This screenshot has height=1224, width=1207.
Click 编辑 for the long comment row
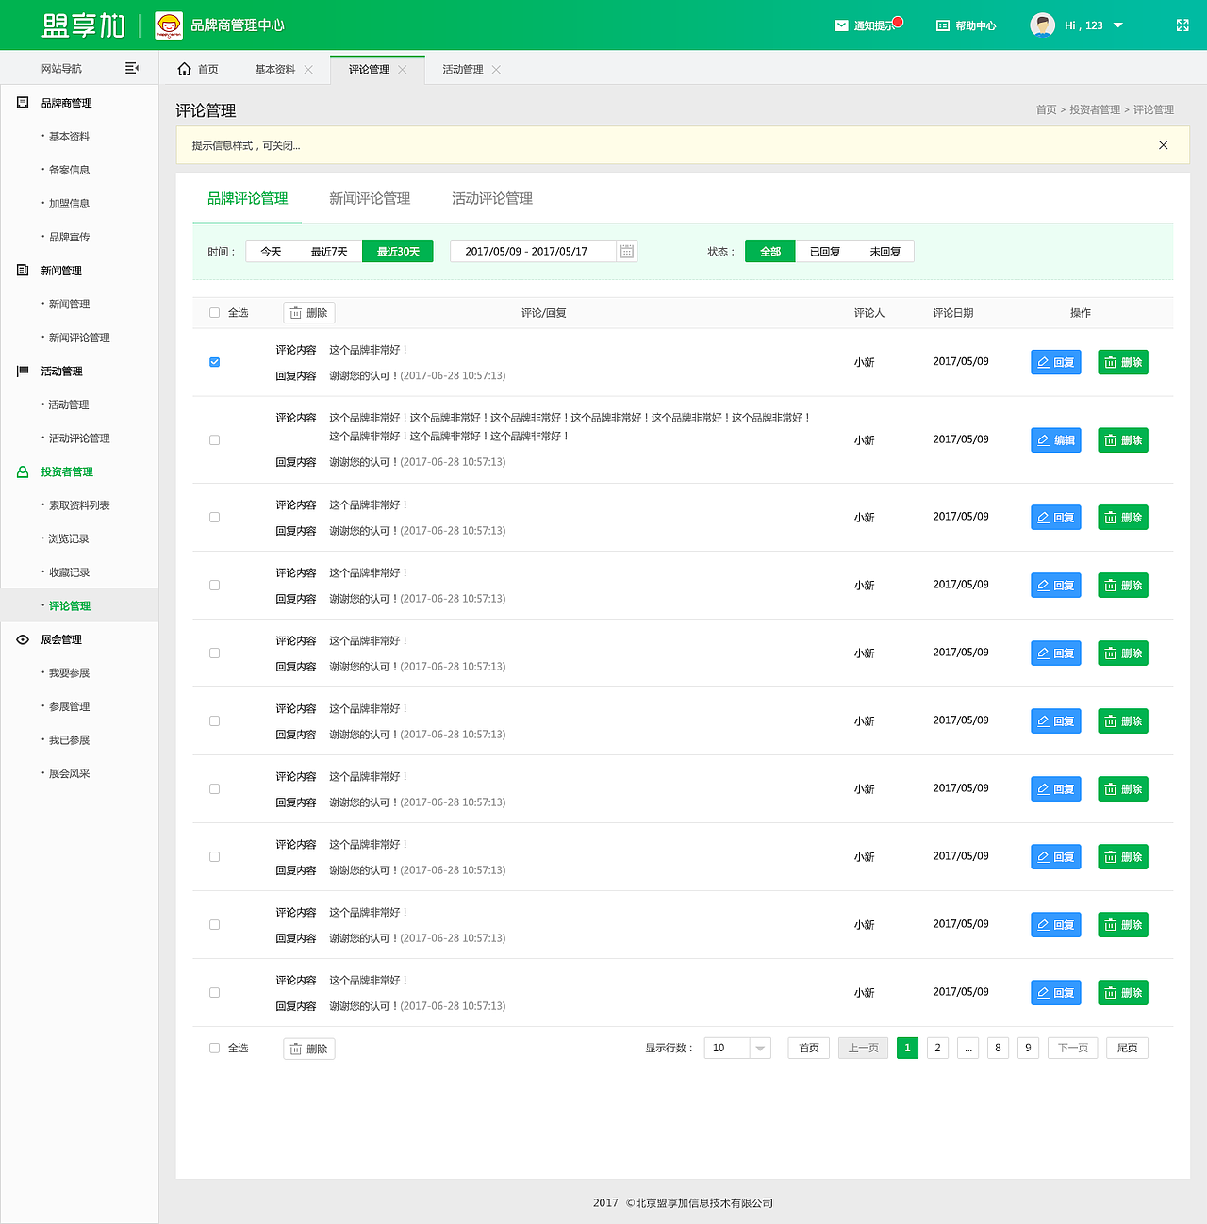pos(1056,440)
